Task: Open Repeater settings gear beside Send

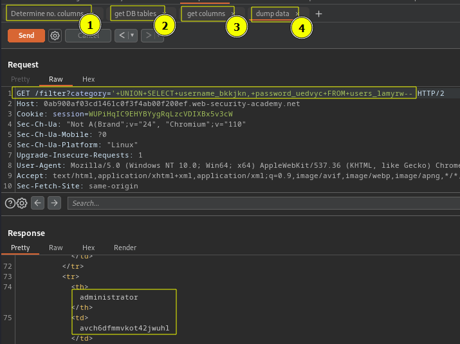Action: coord(55,35)
